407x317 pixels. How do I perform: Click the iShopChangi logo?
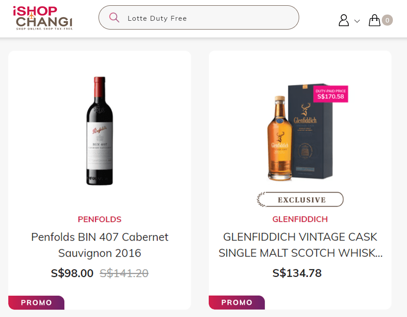coord(42,18)
